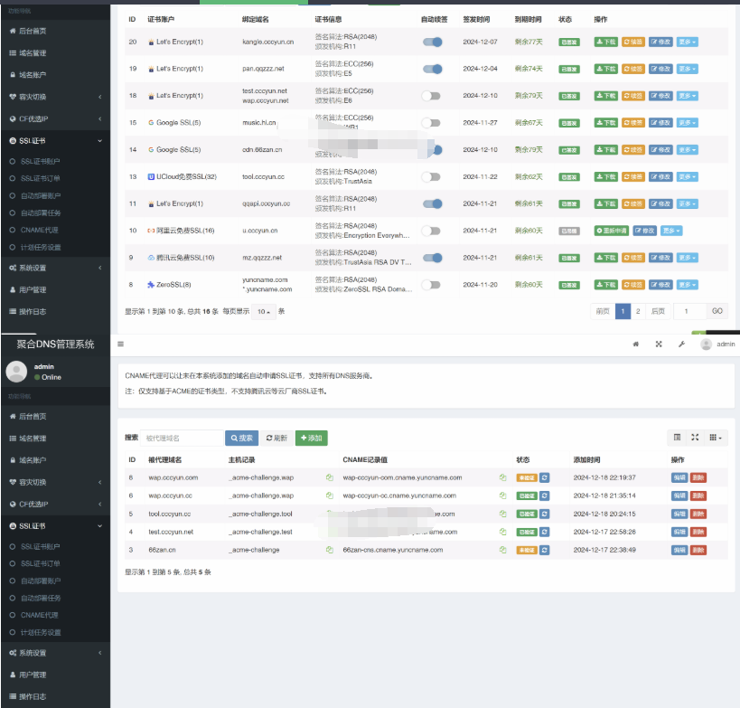This screenshot has width=740, height=708.
Task: Click the home icon in the top navbar
Action: [635, 344]
